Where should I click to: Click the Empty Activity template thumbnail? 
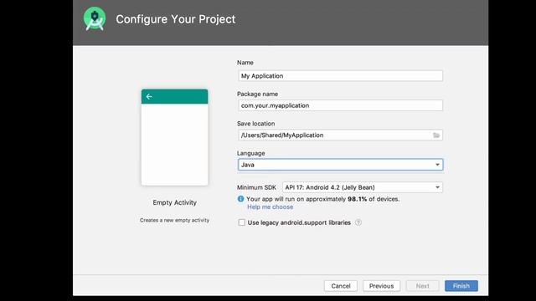click(175, 137)
